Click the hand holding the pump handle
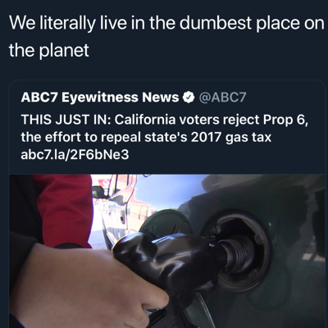Image resolution: width=328 pixels, height=328 pixels. pos(90,285)
